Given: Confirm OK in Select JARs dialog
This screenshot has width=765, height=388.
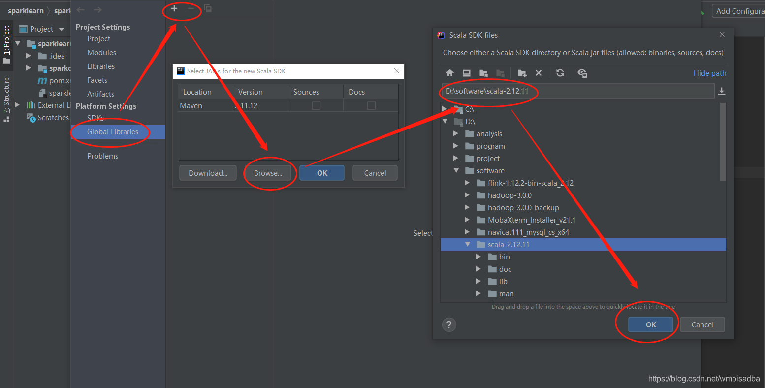Looking at the screenshot, I should click(x=322, y=173).
